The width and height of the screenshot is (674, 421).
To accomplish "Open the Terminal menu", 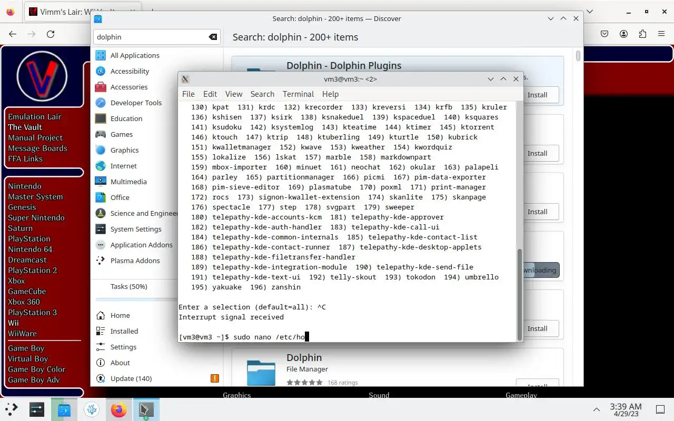I will click(298, 94).
